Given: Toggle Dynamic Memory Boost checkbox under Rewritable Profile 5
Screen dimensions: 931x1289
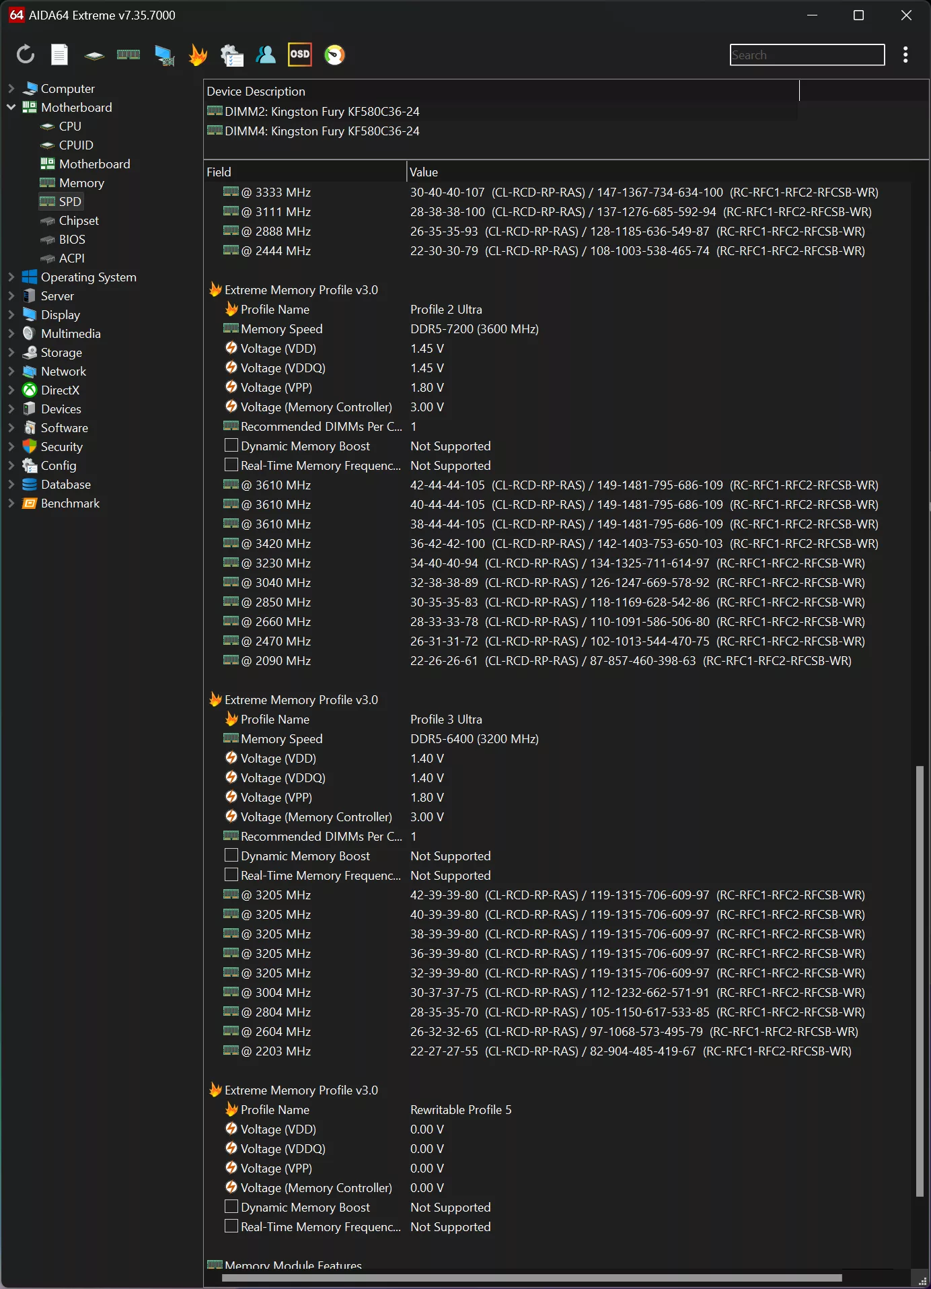Looking at the screenshot, I should [x=231, y=1207].
